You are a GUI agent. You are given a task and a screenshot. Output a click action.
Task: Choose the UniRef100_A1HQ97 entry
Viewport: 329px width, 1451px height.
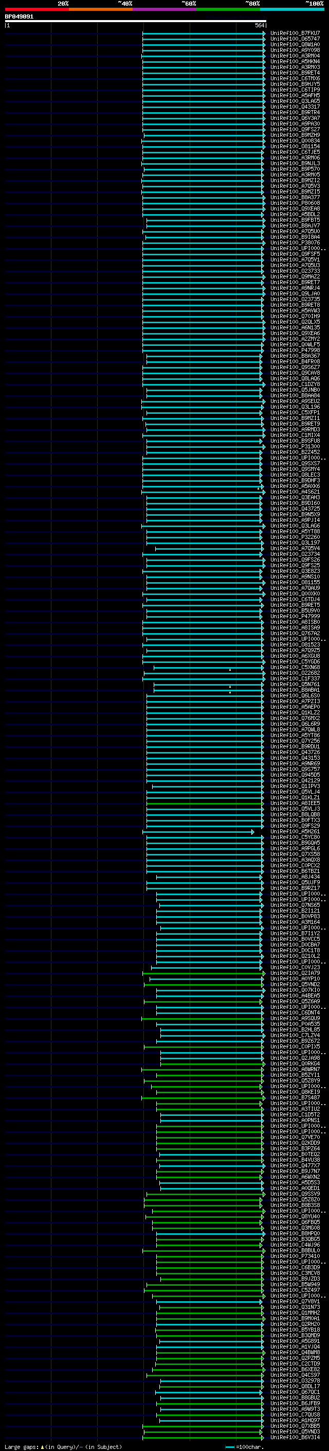click(x=295, y=1421)
